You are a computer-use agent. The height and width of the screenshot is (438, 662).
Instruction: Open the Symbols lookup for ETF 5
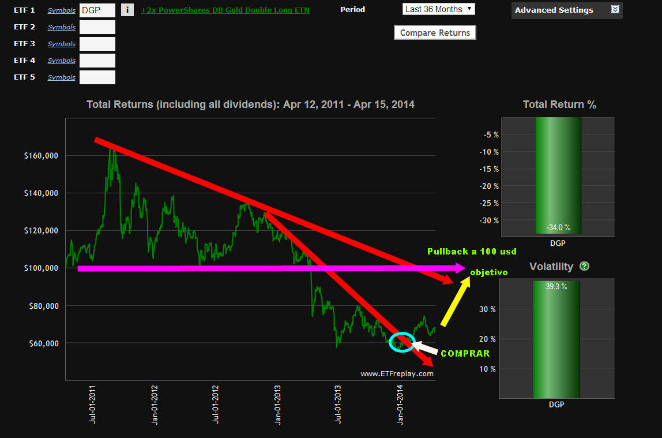pyautogui.click(x=61, y=77)
